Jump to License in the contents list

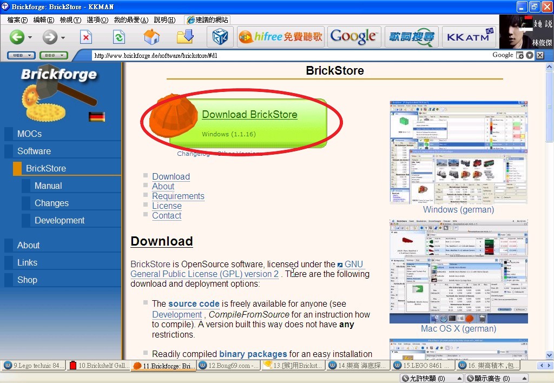167,206
